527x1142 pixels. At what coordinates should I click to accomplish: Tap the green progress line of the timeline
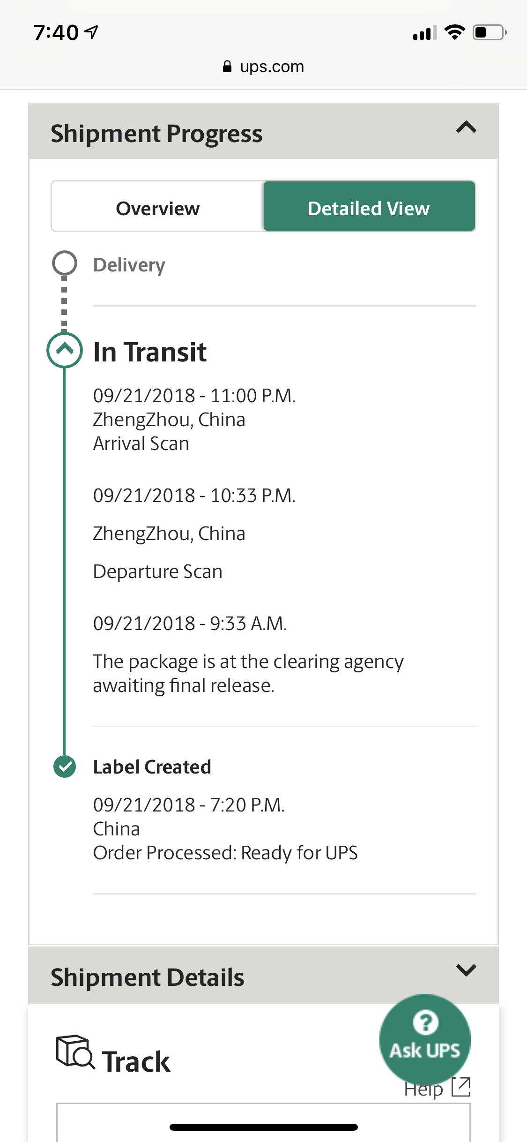click(64, 562)
